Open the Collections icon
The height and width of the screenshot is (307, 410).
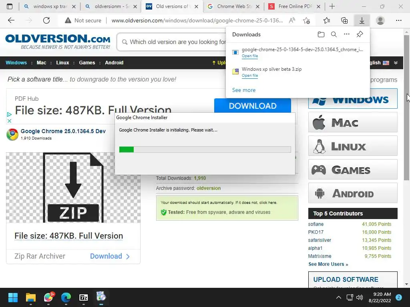(x=344, y=20)
